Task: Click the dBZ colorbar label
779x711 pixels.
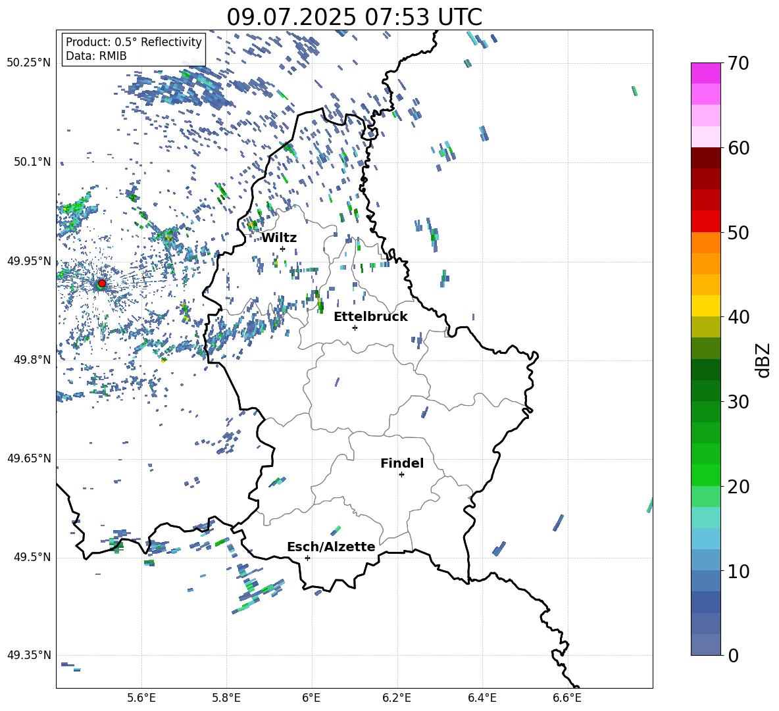Action: pyautogui.click(x=764, y=360)
